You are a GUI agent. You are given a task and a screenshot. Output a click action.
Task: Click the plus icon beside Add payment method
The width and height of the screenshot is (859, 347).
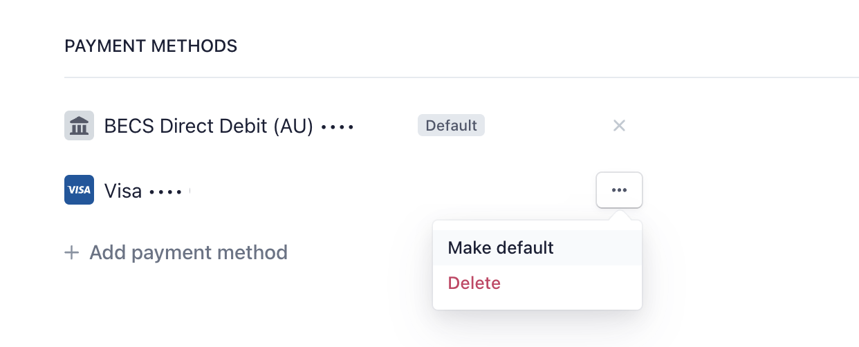pyautogui.click(x=71, y=252)
